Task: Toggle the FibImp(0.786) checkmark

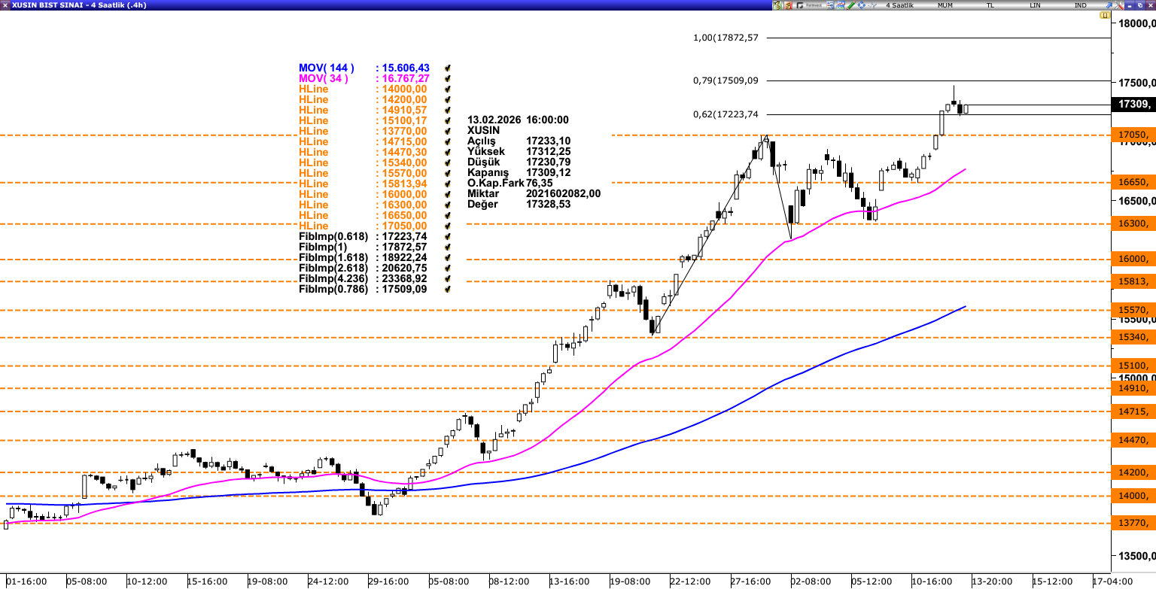Action: (x=448, y=290)
